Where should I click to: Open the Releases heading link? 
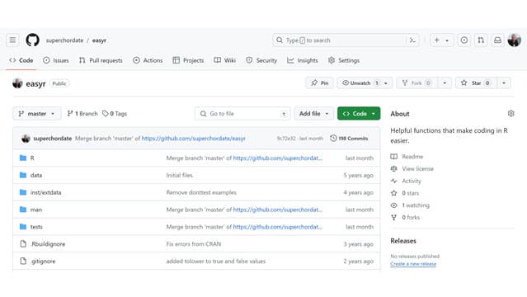click(403, 241)
